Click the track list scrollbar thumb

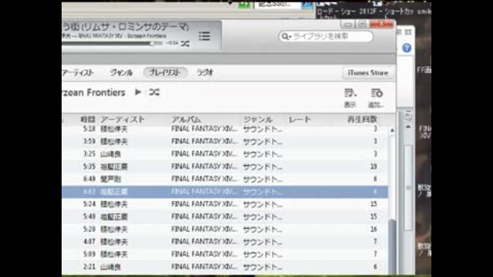[x=392, y=247]
